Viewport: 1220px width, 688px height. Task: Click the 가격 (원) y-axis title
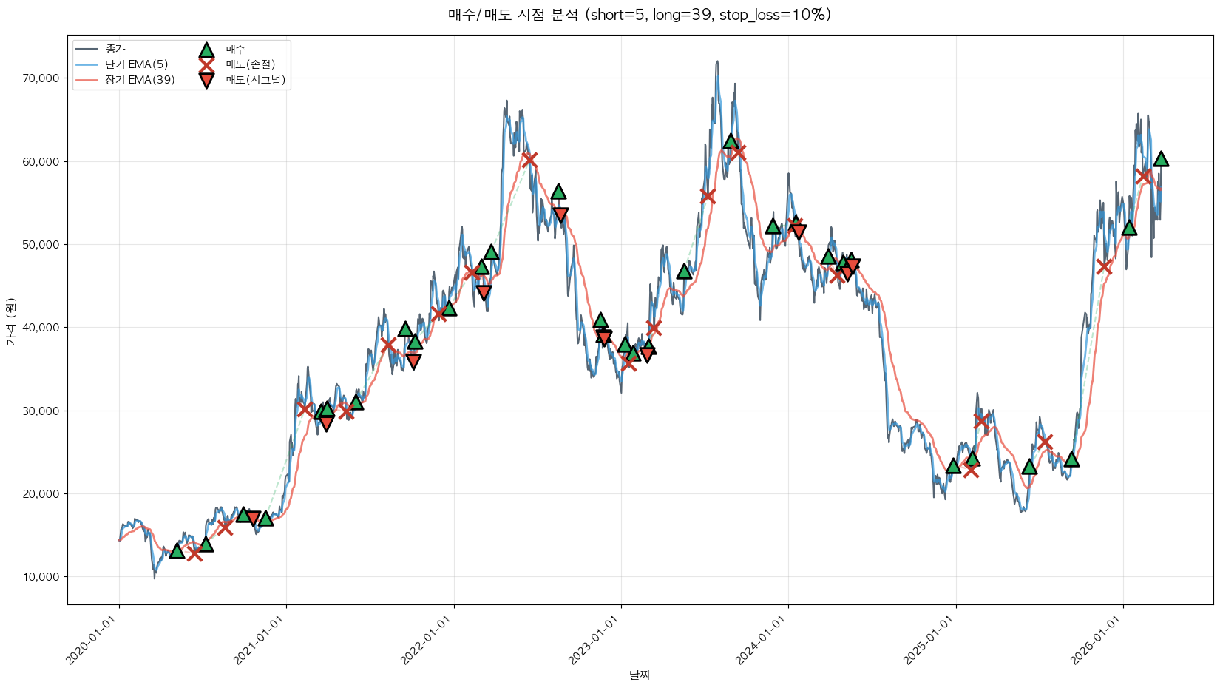coord(10,320)
